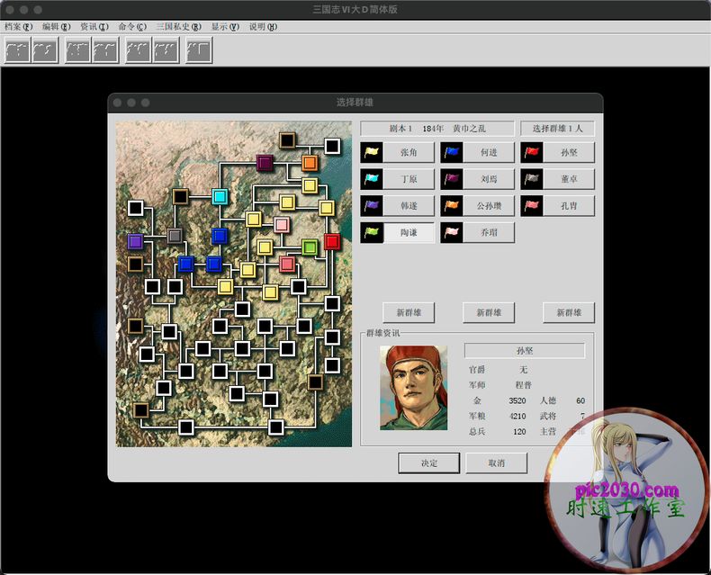Click the leftmost 新群雄 button
Viewport: 711px width, 575px height.
pos(409,312)
